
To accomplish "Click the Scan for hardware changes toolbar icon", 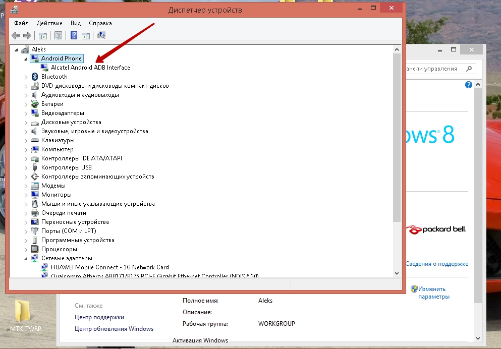I will pos(101,35).
